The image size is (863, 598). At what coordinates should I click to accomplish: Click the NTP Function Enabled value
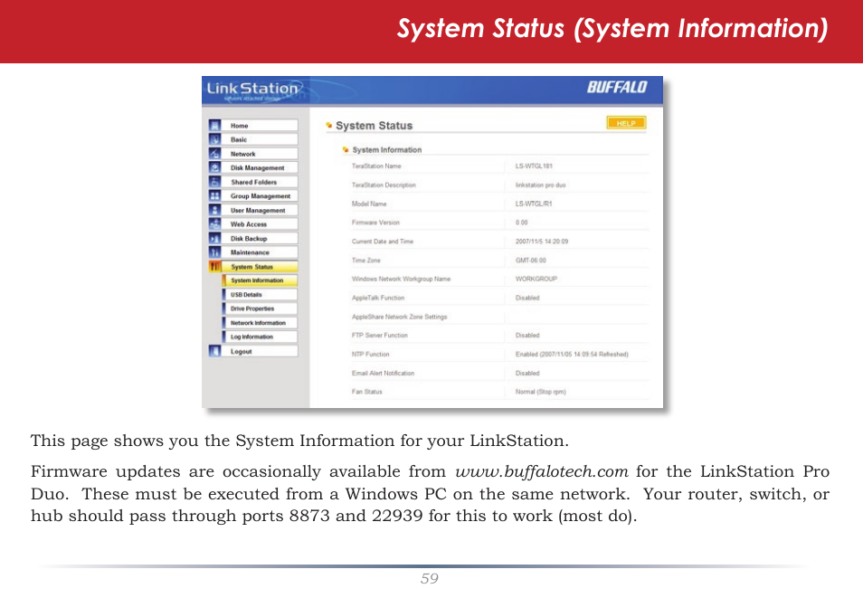[x=572, y=354]
